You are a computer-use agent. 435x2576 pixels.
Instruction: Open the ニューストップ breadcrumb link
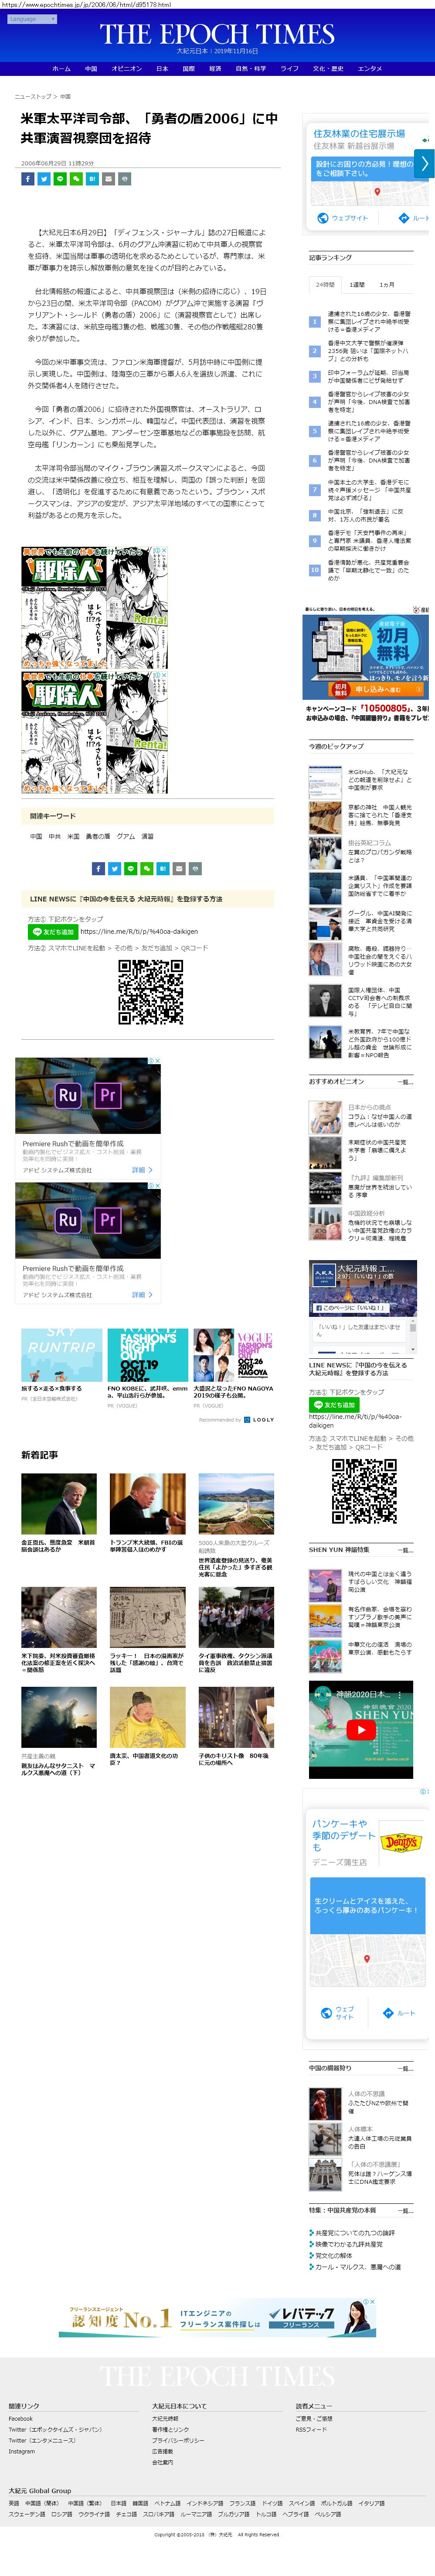point(33,97)
